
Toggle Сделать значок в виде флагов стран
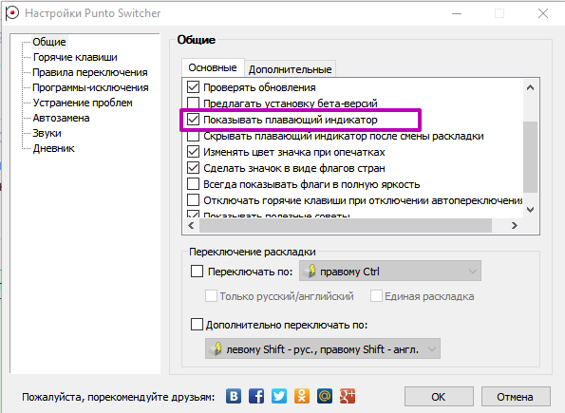pos(193,168)
